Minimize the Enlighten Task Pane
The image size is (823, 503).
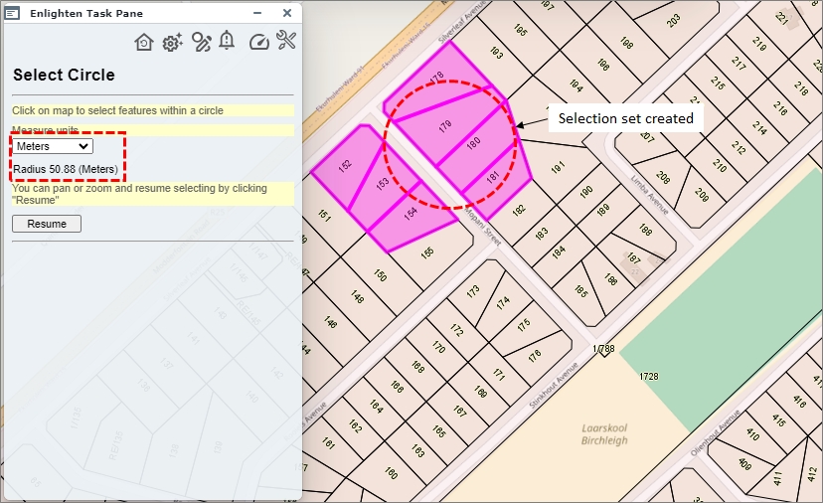click(258, 13)
